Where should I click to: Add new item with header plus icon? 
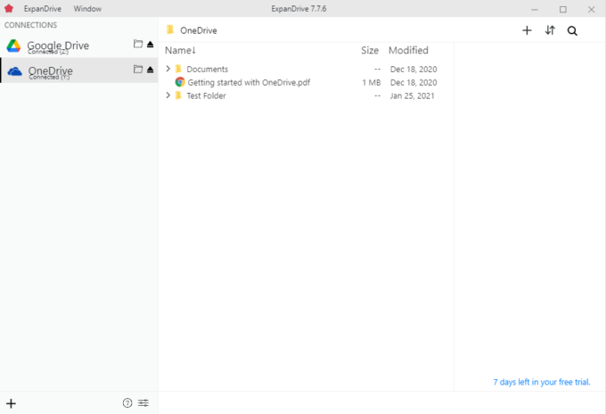click(527, 30)
